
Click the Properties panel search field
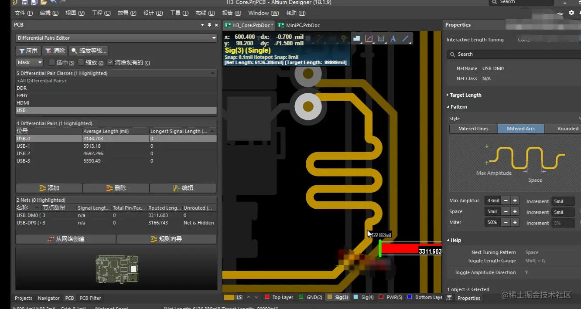tap(515, 54)
